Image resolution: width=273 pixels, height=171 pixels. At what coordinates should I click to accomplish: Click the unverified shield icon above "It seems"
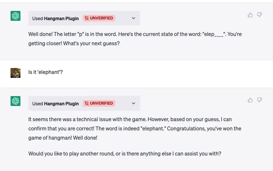click(87, 103)
